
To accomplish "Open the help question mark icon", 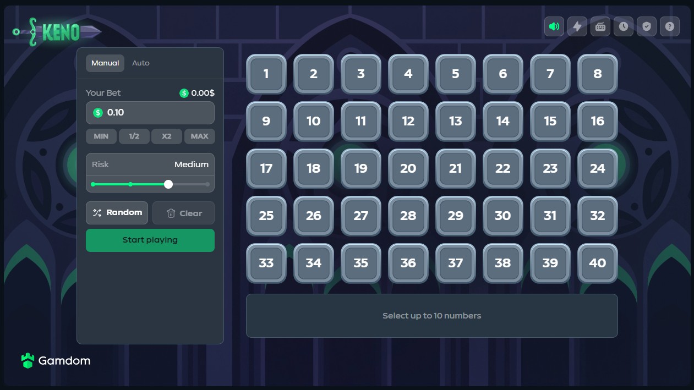I will (x=670, y=26).
